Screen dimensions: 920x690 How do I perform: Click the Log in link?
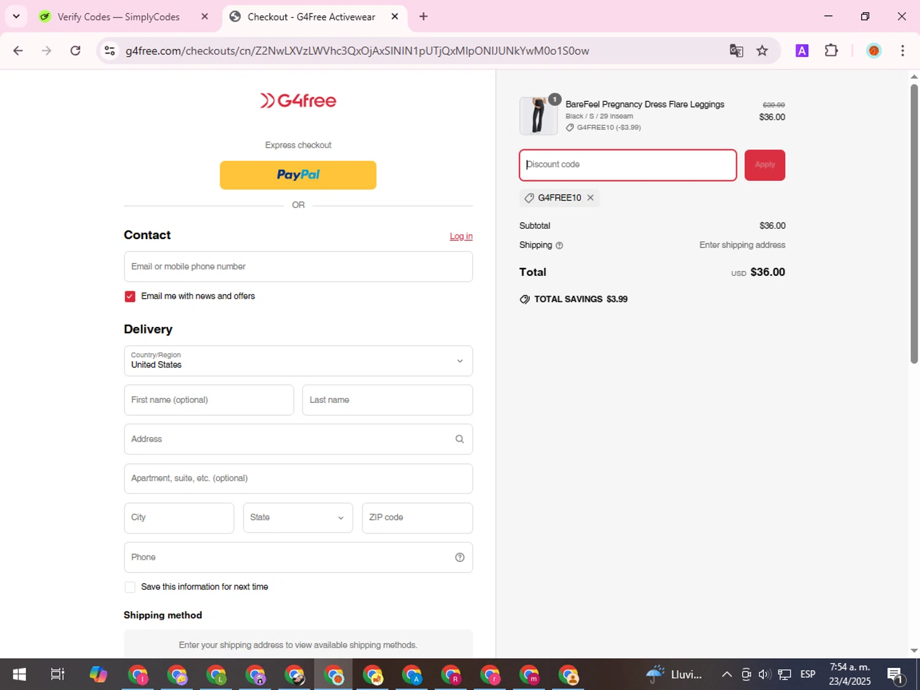click(461, 236)
